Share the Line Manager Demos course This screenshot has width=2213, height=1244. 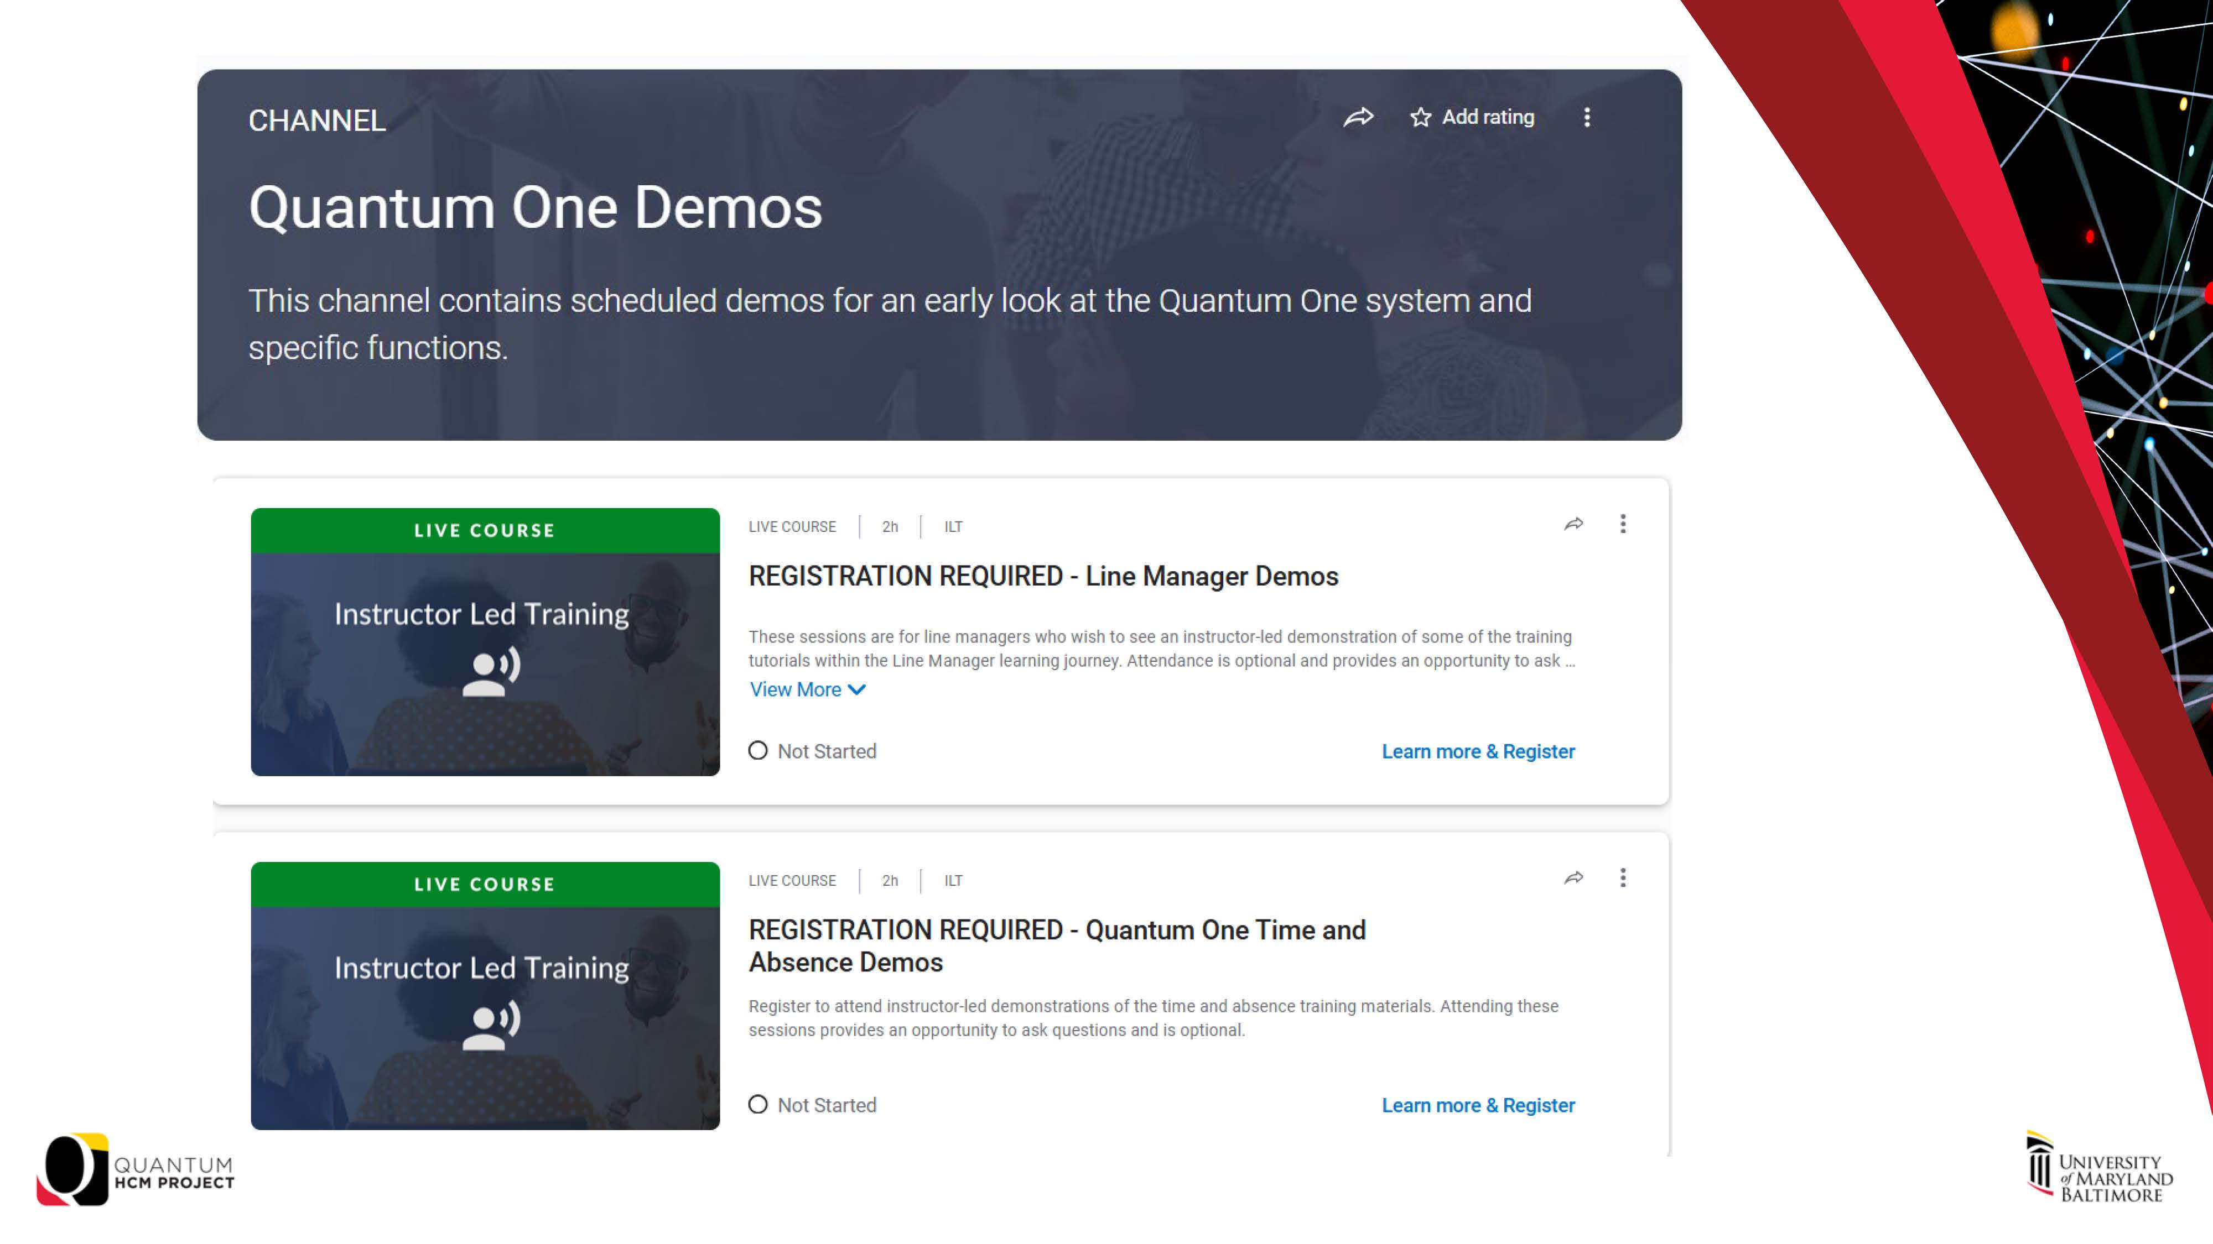point(1573,524)
